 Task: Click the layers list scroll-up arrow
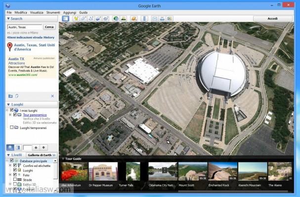point(55,161)
